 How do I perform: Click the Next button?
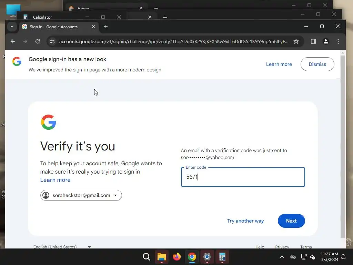coord(291,221)
